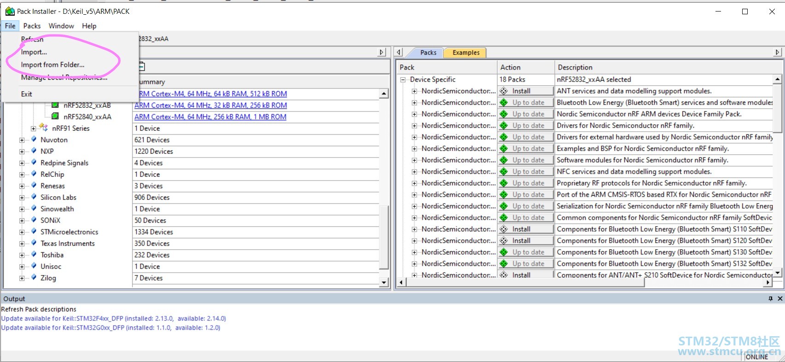Click the nRF91 Series family icon

click(x=44, y=128)
